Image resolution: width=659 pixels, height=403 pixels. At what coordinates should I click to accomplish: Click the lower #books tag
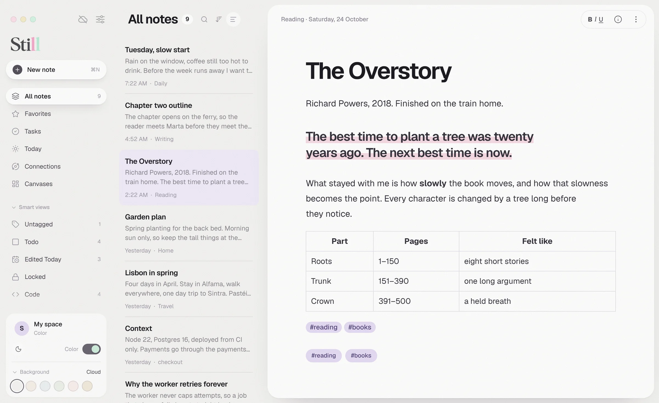coord(361,356)
